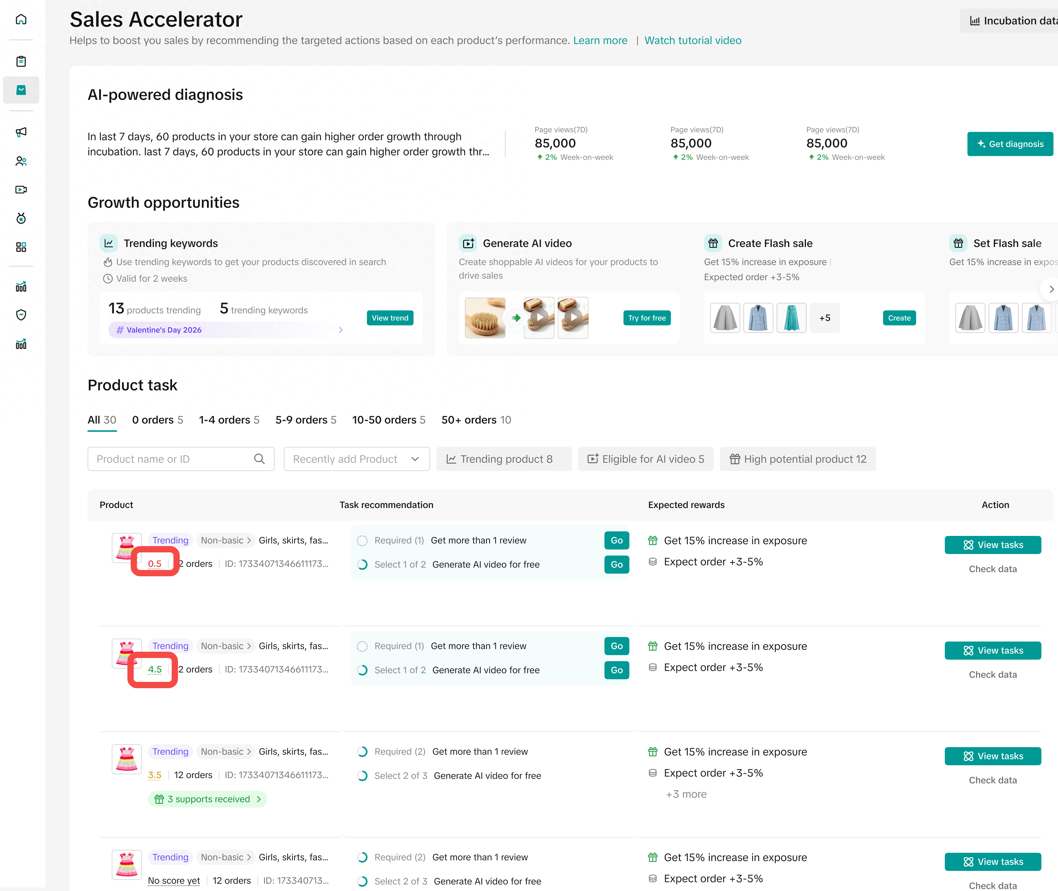
Task: Click the Trending keywords chart icon
Action: pyautogui.click(x=109, y=243)
